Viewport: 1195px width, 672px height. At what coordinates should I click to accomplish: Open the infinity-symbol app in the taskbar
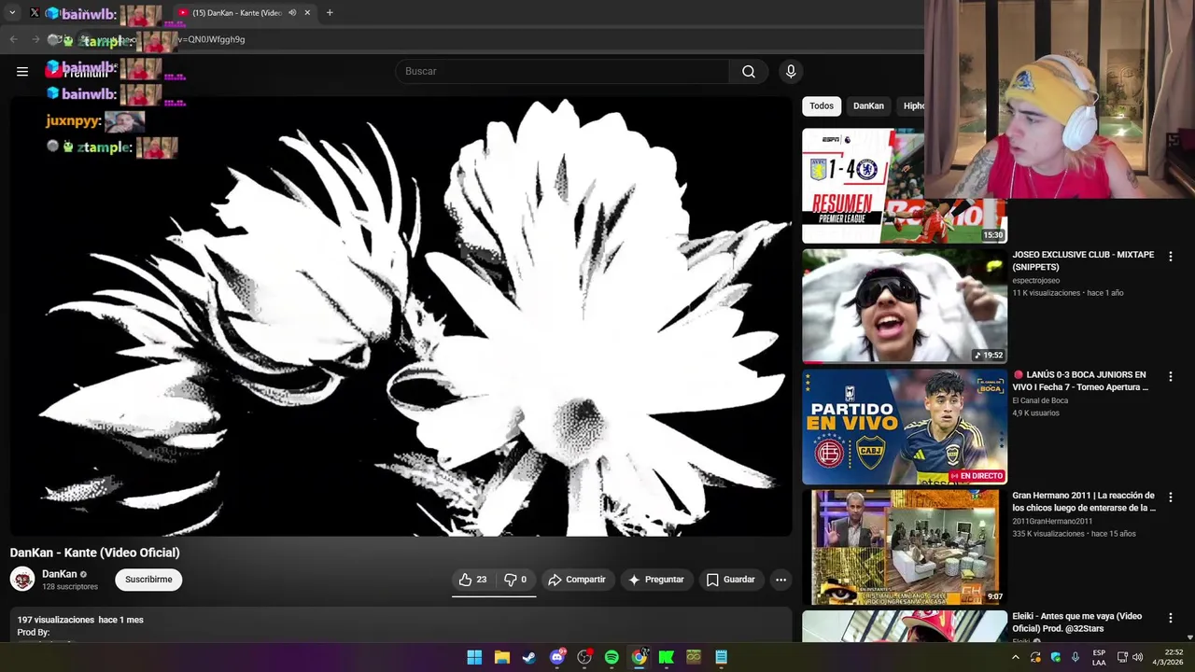tap(694, 657)
